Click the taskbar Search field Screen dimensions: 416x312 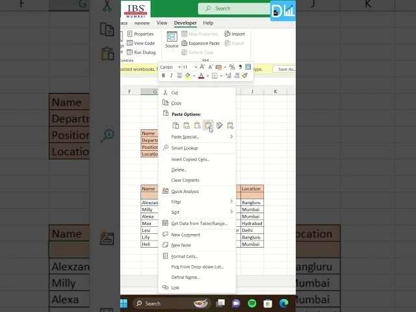[x=172, y=304]
